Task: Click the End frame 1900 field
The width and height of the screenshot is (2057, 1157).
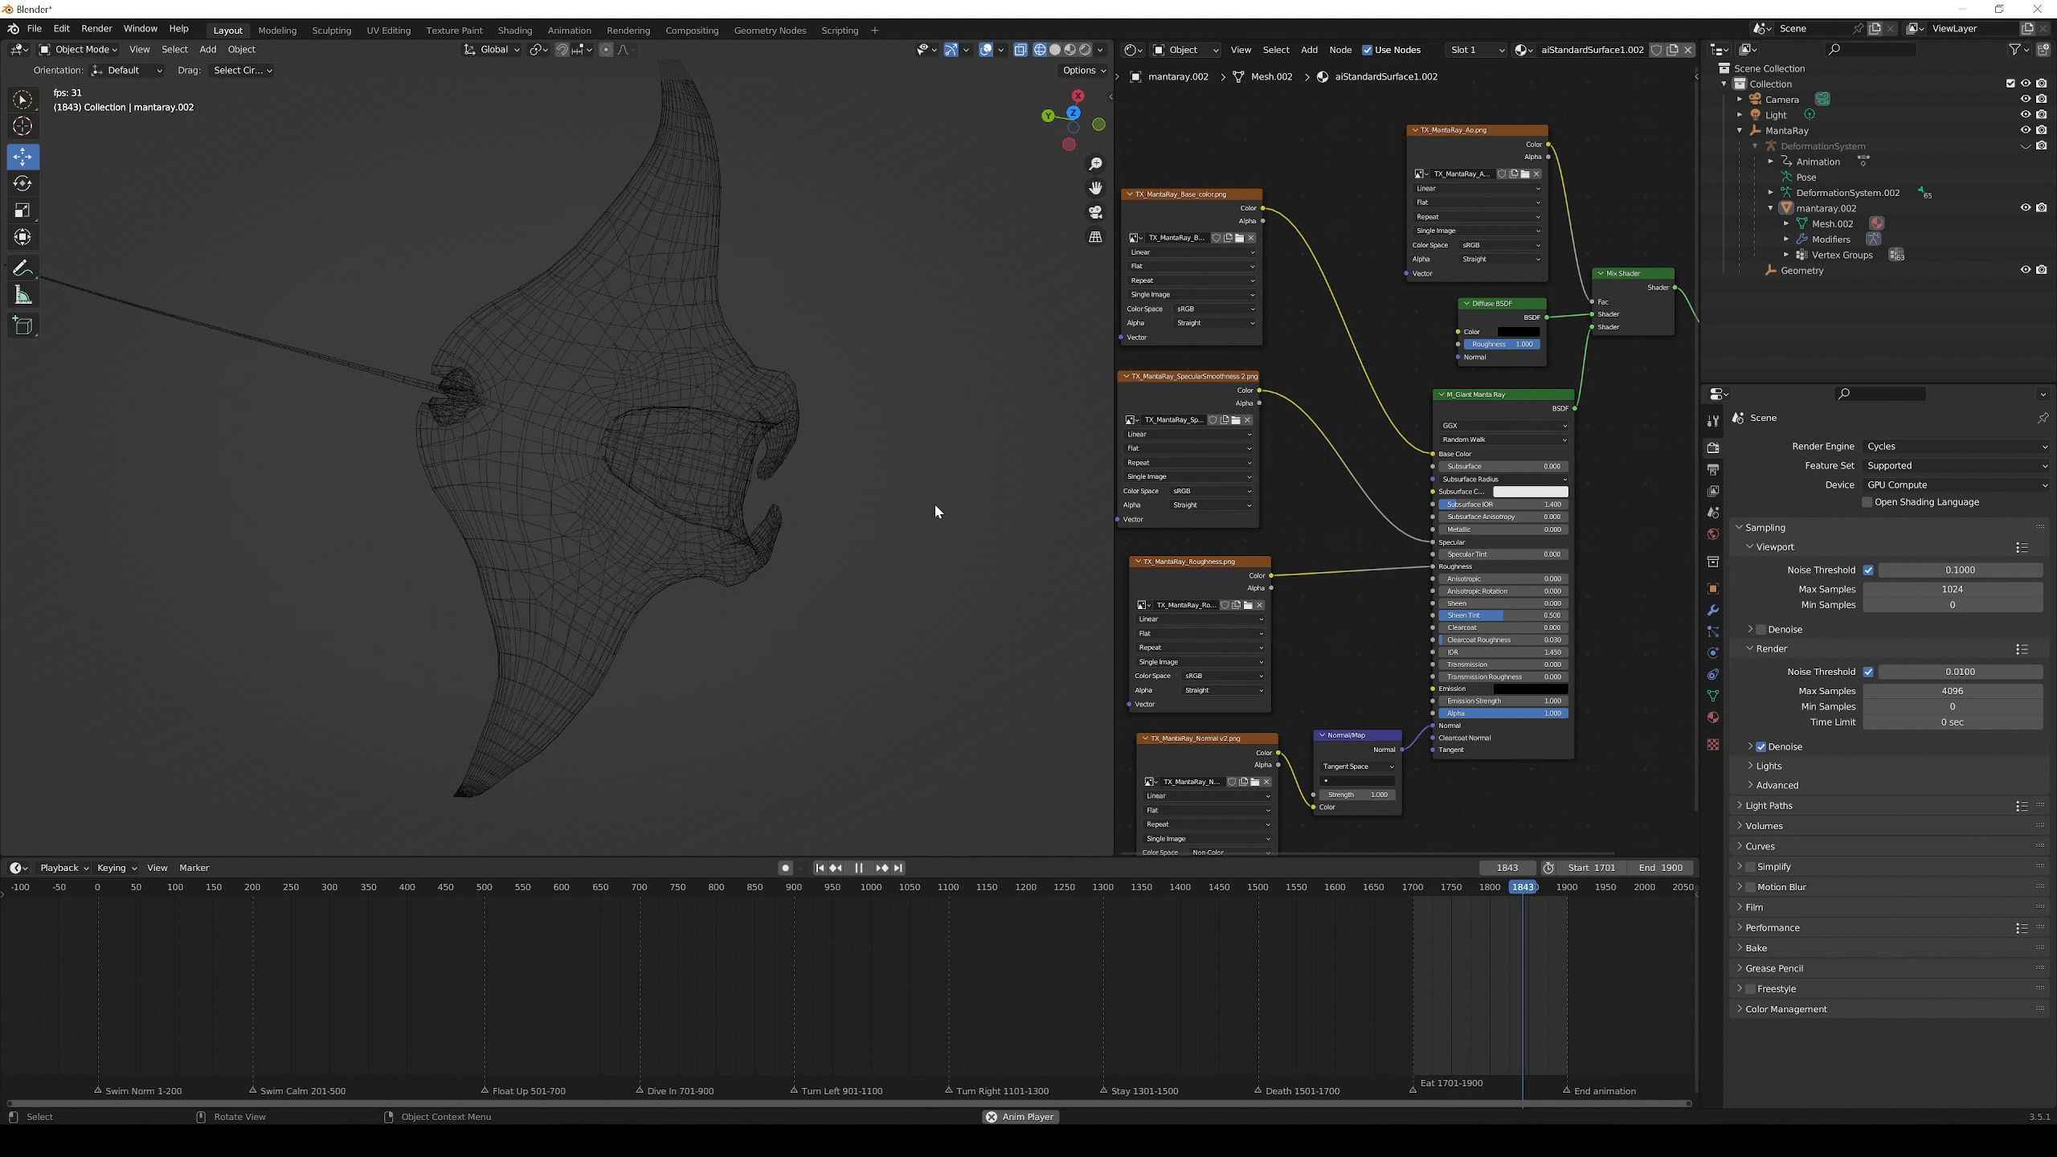Action: [1660, 868]
